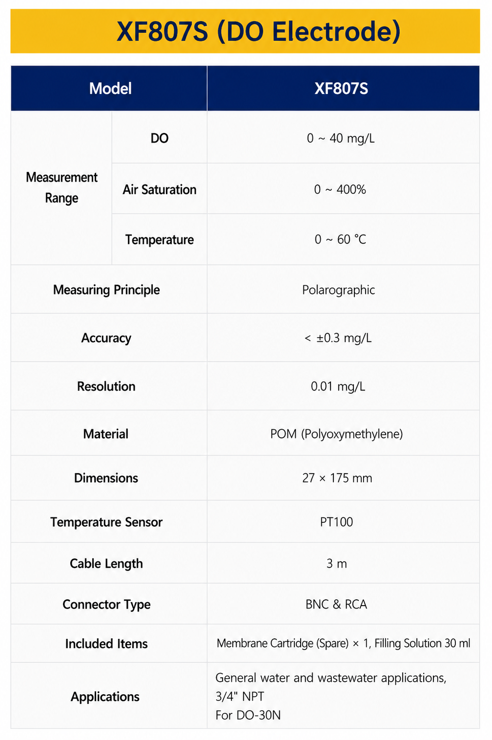Click the Resolution 0.01 mg/L value
492x740 pixels.
click(x=338, y=386)
